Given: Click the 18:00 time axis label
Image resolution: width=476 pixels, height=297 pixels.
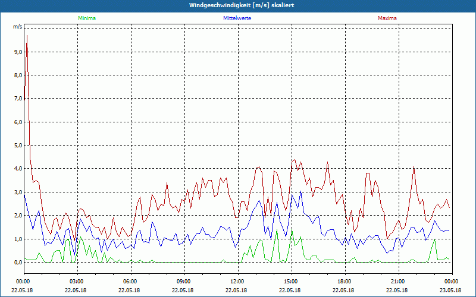Looking at the screenshot, I should tap(343, 282).
